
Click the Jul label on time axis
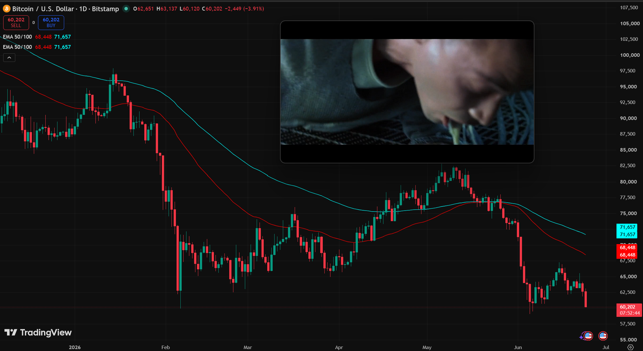[606, 347]
